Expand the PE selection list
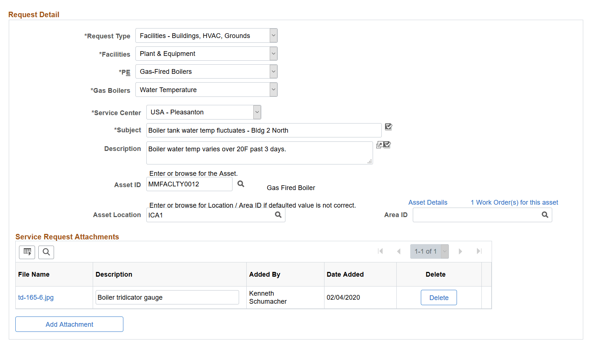 pyautogui.click(x=273, y=71)
